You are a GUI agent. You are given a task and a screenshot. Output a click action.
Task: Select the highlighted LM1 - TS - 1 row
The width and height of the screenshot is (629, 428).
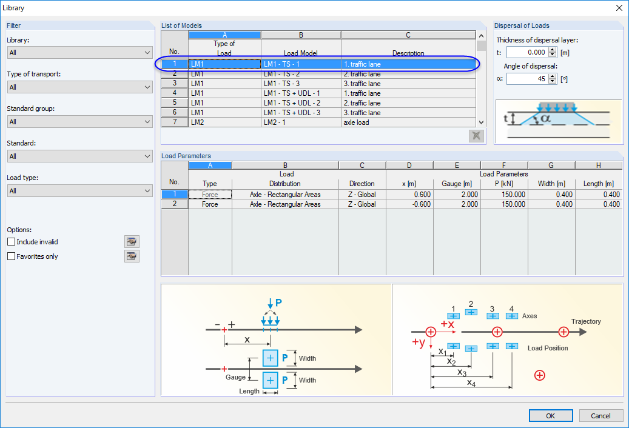[x=318, y=64]
